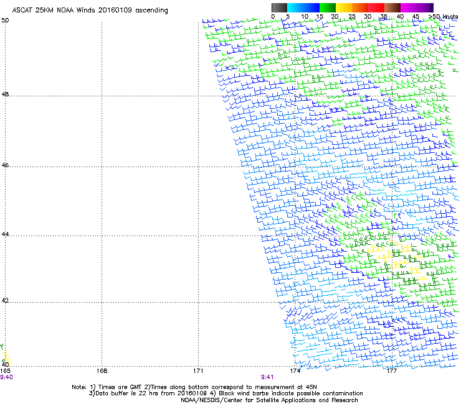Click the latitude label 46

coord(5,165)
